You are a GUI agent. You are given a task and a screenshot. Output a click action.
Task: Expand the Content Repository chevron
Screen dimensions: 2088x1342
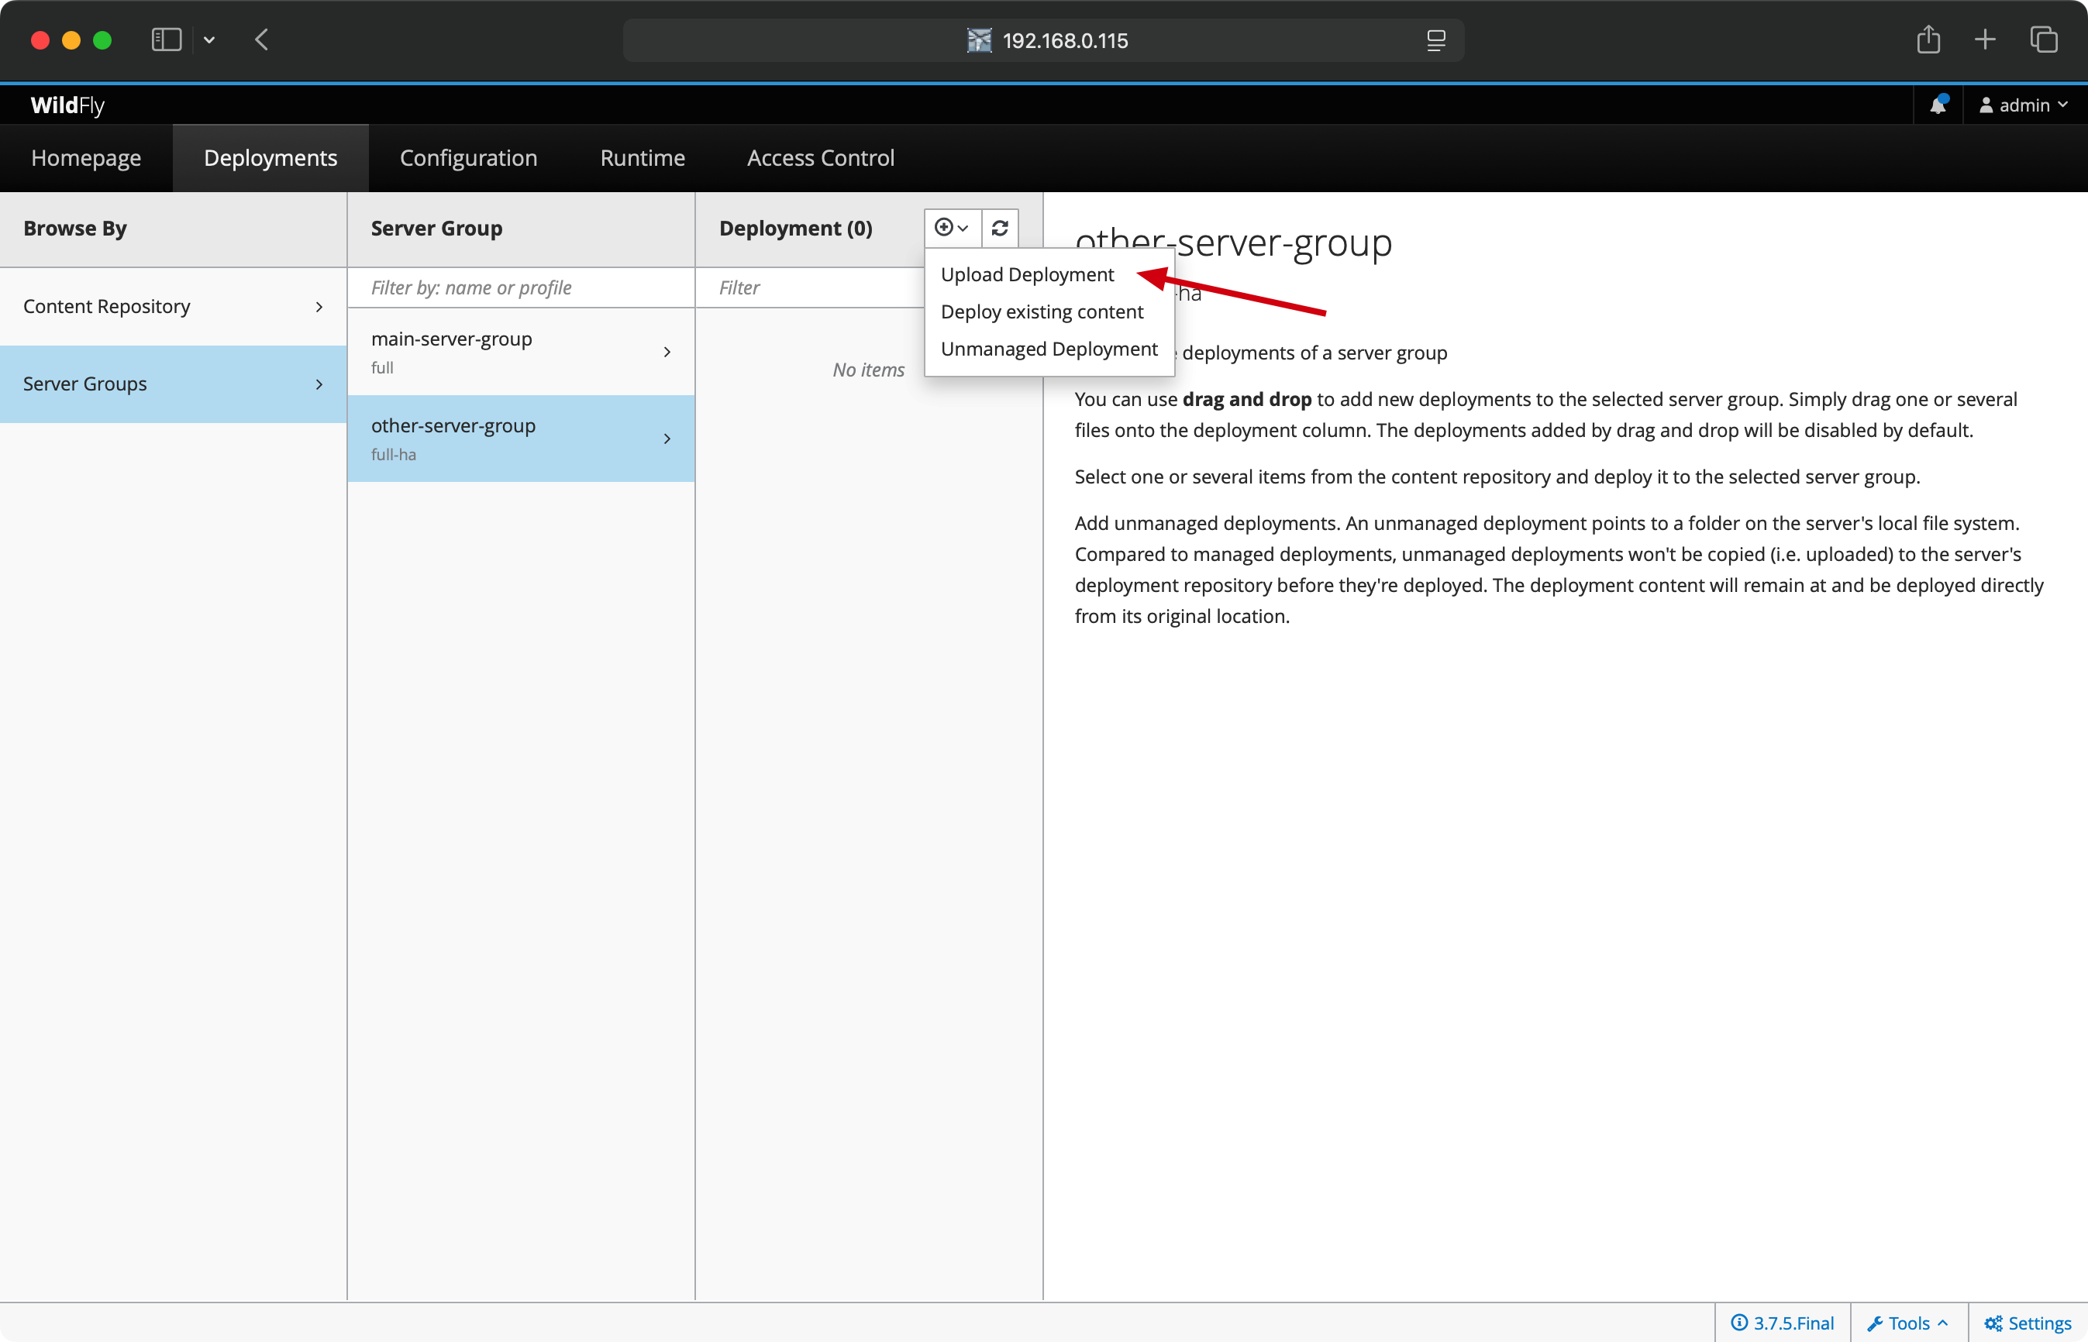[x=319, y=307]
